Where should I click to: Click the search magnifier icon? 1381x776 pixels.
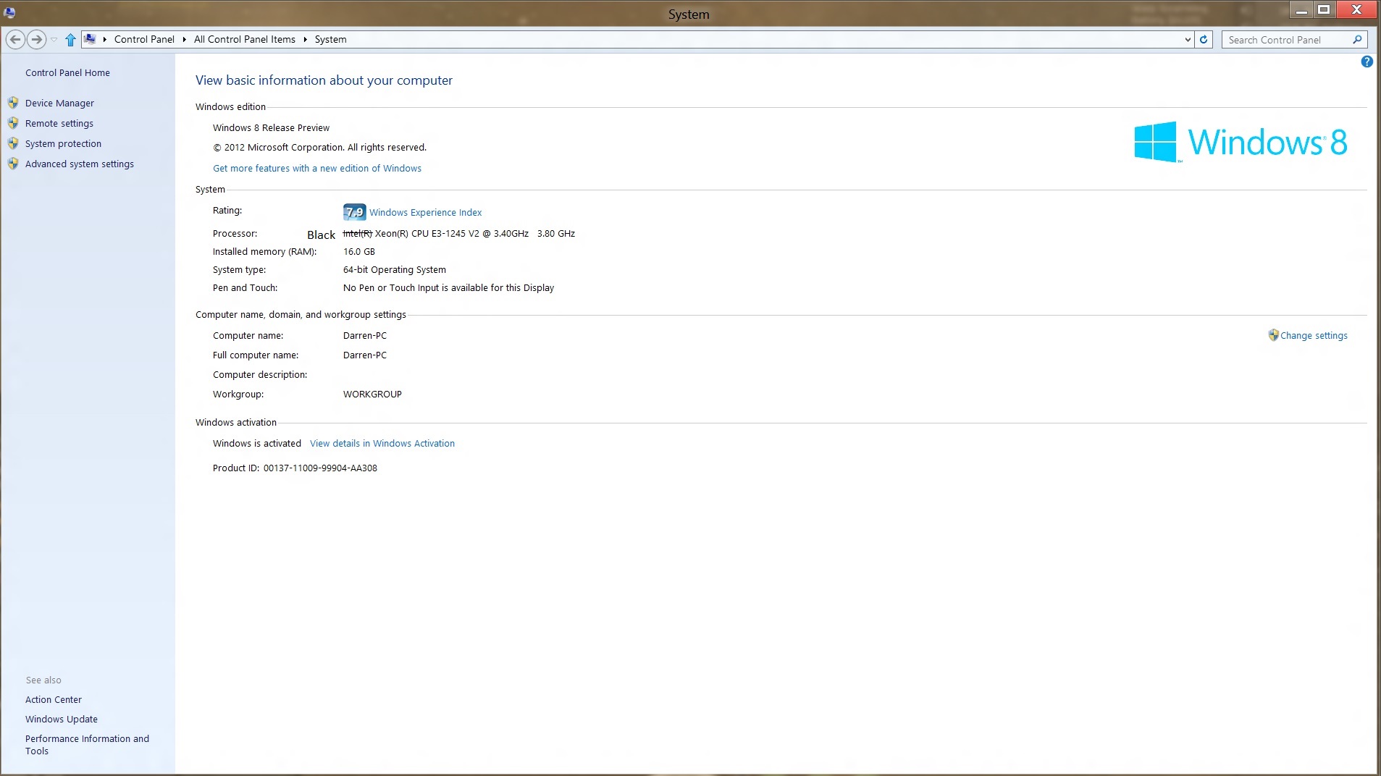pyautogui.click(x=1358, y=40)
